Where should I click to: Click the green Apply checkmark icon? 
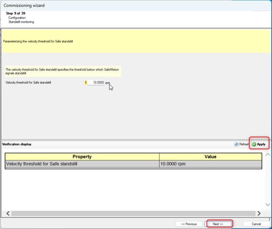(254, 145)
